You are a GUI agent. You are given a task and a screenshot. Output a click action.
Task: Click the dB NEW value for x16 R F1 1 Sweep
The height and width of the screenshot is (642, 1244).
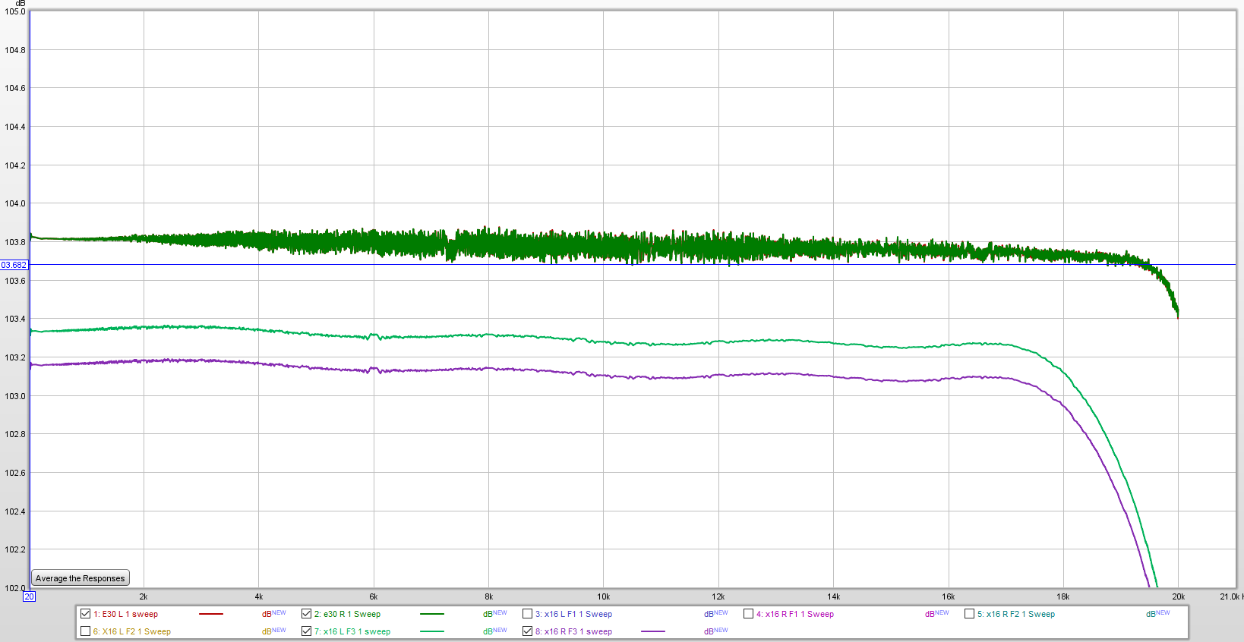(937, 614)
